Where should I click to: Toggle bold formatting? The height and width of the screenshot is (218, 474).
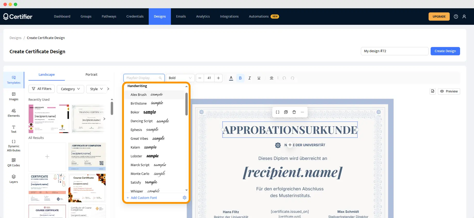(x=240, y=78)
